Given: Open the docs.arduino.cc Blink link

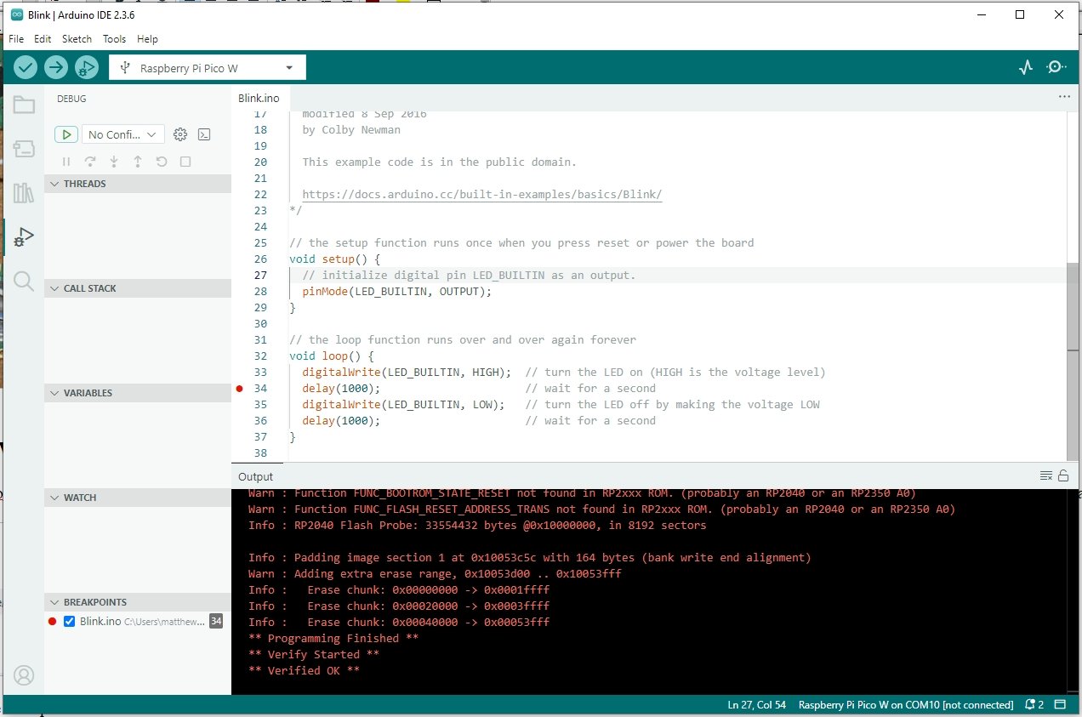Looking at the screenshot, I should (481, 194).
